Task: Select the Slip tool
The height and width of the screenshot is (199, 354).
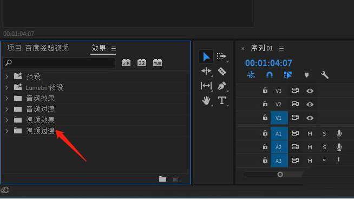Action: (206, 86)
